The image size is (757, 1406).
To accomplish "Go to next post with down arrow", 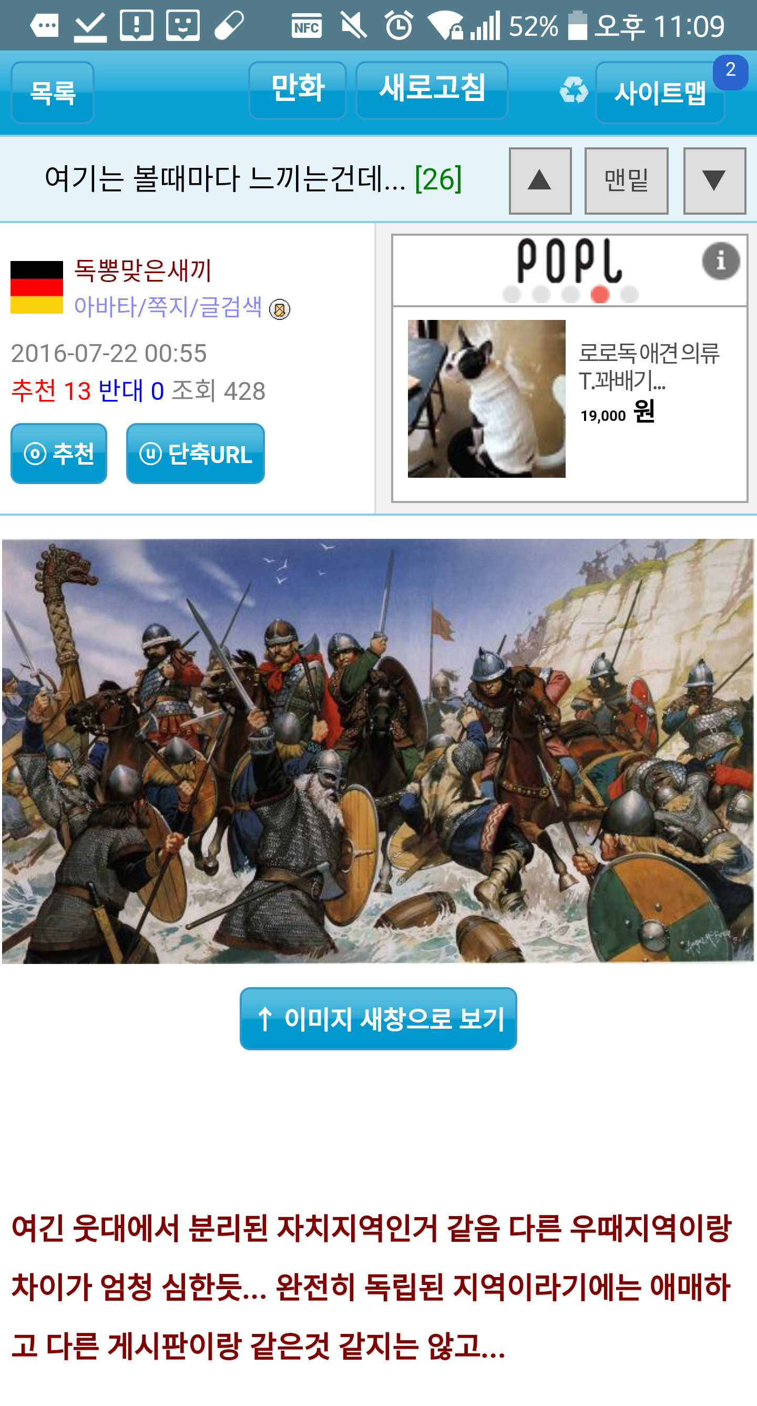I will 714,180.
